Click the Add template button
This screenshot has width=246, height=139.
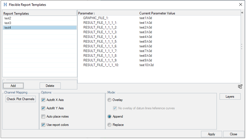(x=13, y=86)
